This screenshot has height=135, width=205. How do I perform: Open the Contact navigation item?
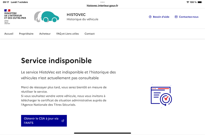tap(89, 34)
